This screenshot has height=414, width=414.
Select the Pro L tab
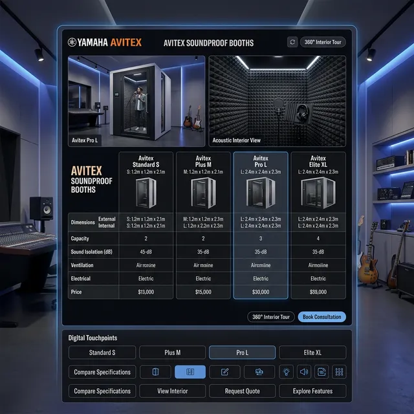[243, 353]
